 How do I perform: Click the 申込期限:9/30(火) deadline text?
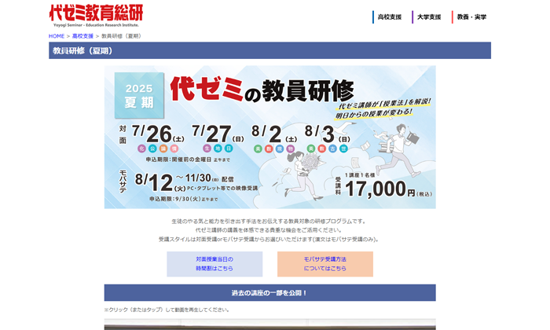coord(183,200)
